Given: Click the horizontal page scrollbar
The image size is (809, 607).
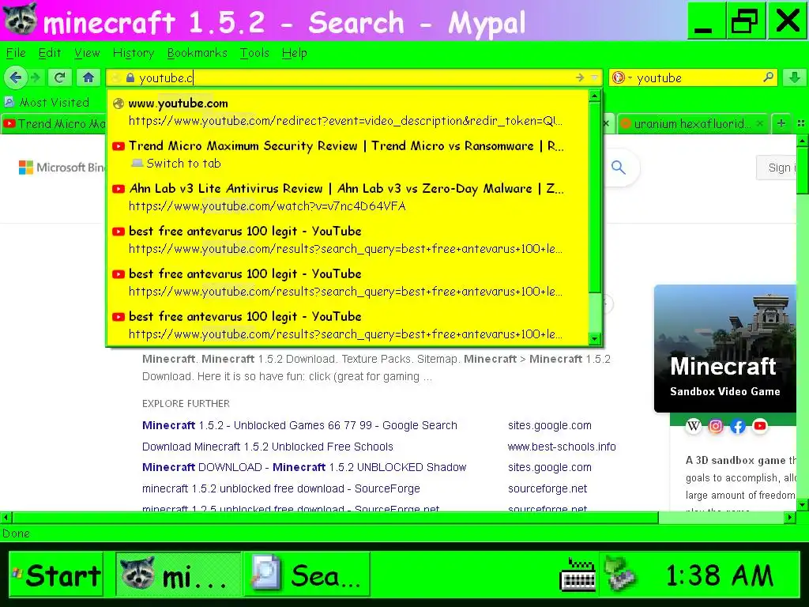Looking at the screenshot, I should 335,517.
